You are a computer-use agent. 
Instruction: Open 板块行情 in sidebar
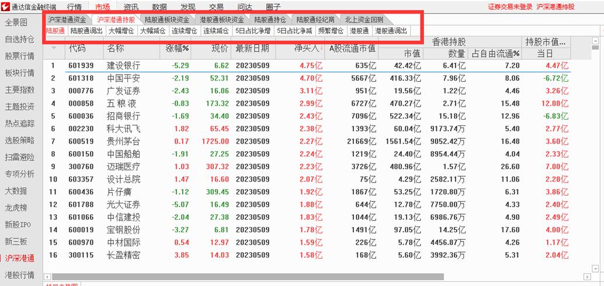pyautogui.click(x=19, y=73)
